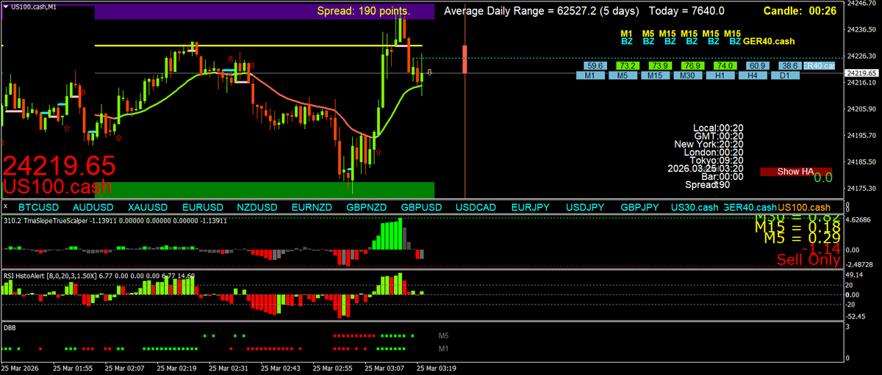The height and width of the screenshot is (375, 882).
Task: Select the H4 timeframe button
Action: [x=753, y=75]
